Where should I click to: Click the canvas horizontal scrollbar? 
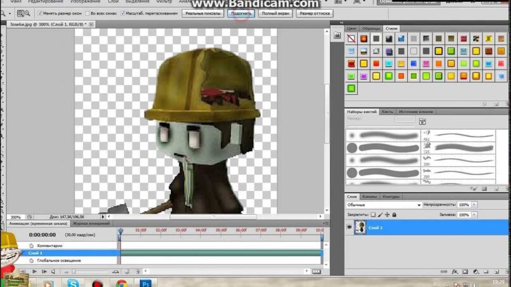click(x=213, y=217)
